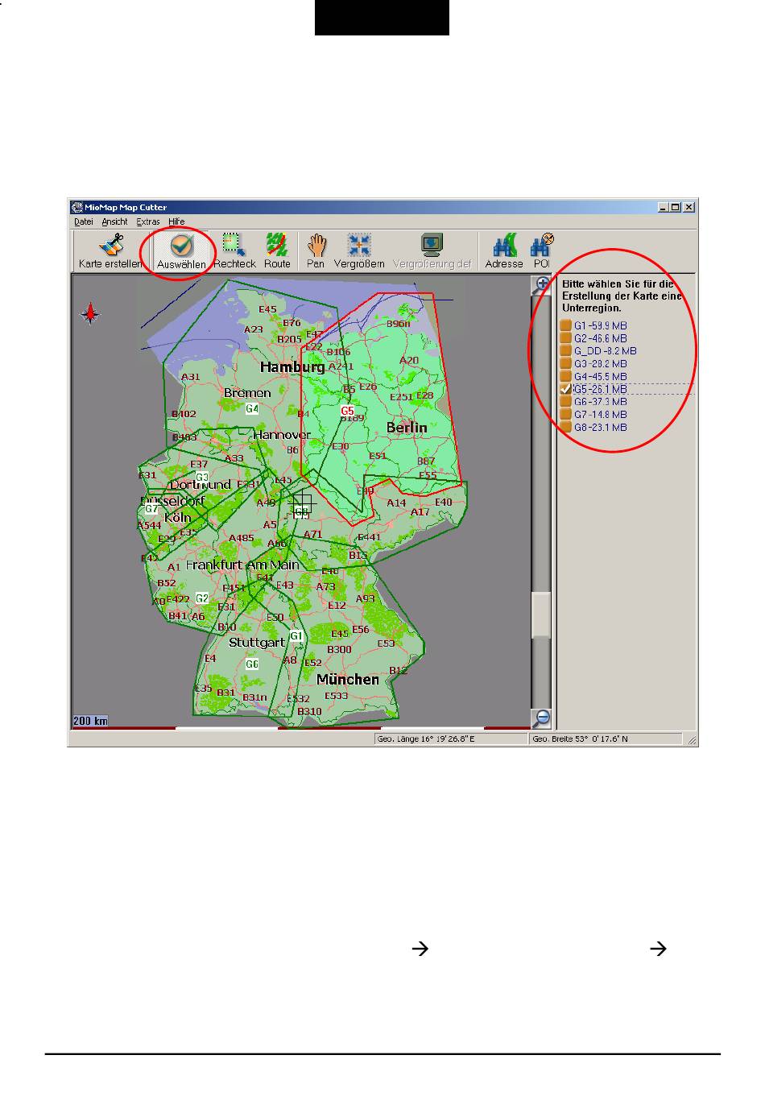Open the Adresse search binoculars
The height and width of the screenshot is (1109, 765).
click(x=504, y=250)
